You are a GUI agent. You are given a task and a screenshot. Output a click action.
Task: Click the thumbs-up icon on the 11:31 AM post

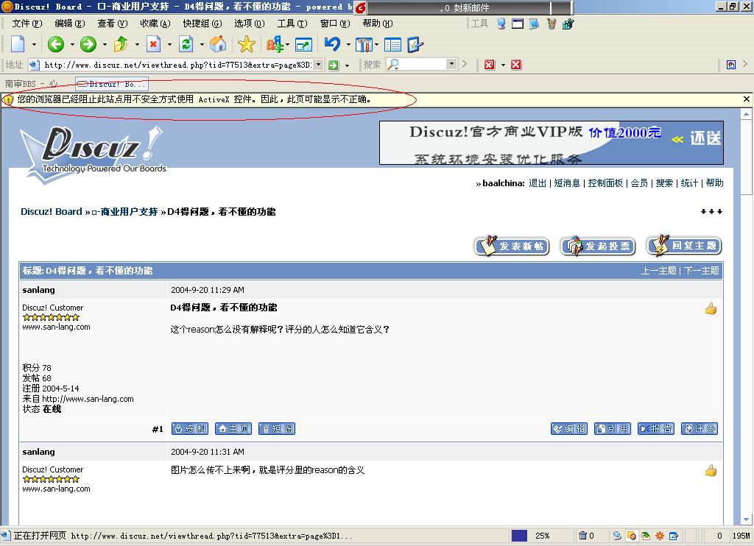click(x=711, y=470)
